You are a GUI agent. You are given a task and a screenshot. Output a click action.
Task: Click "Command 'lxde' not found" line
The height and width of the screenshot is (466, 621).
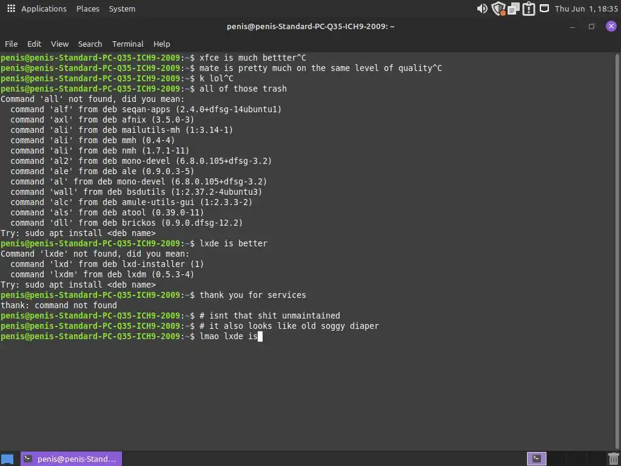95,254
